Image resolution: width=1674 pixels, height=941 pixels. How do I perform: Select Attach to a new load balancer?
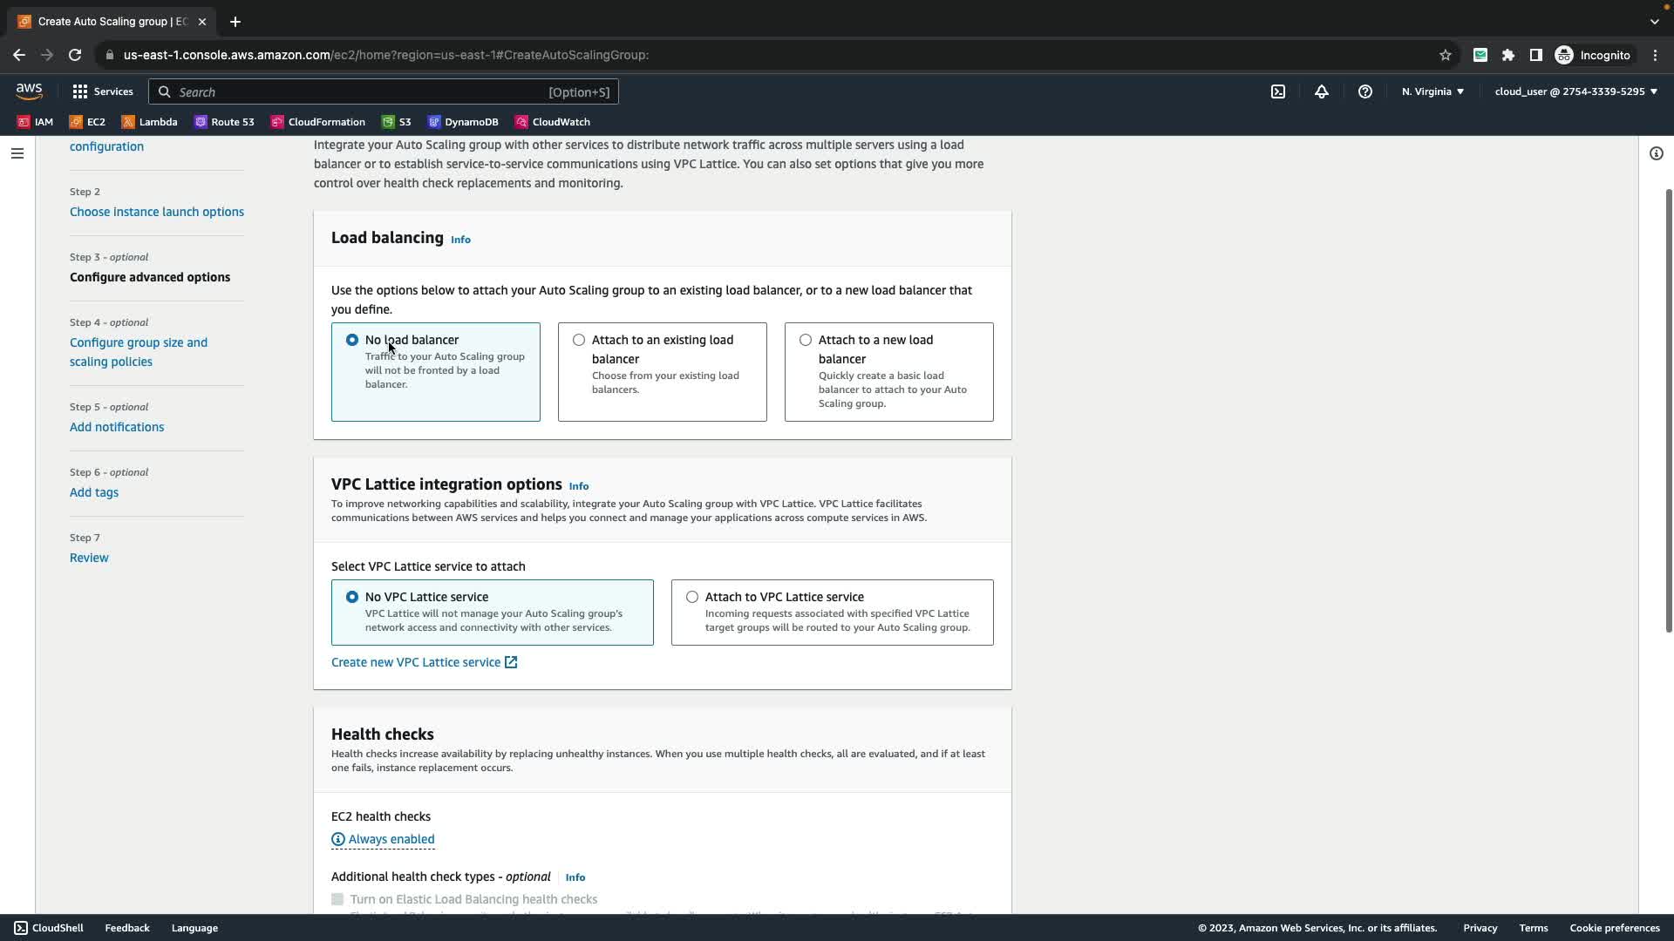coord(806,340)
